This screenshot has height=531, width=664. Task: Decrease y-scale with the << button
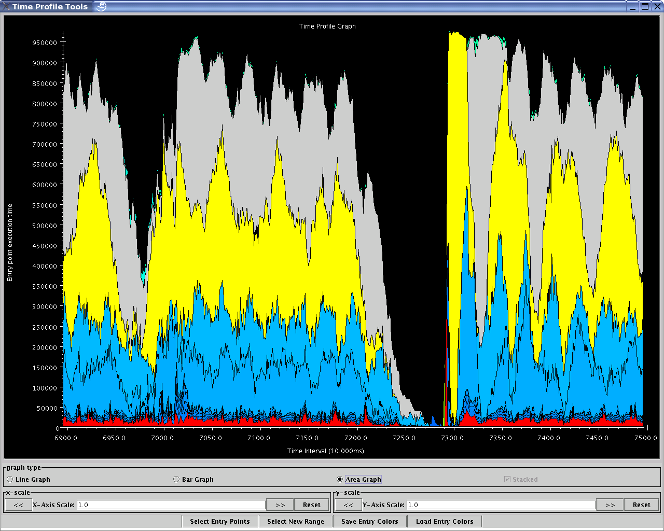tap(348, 505)
